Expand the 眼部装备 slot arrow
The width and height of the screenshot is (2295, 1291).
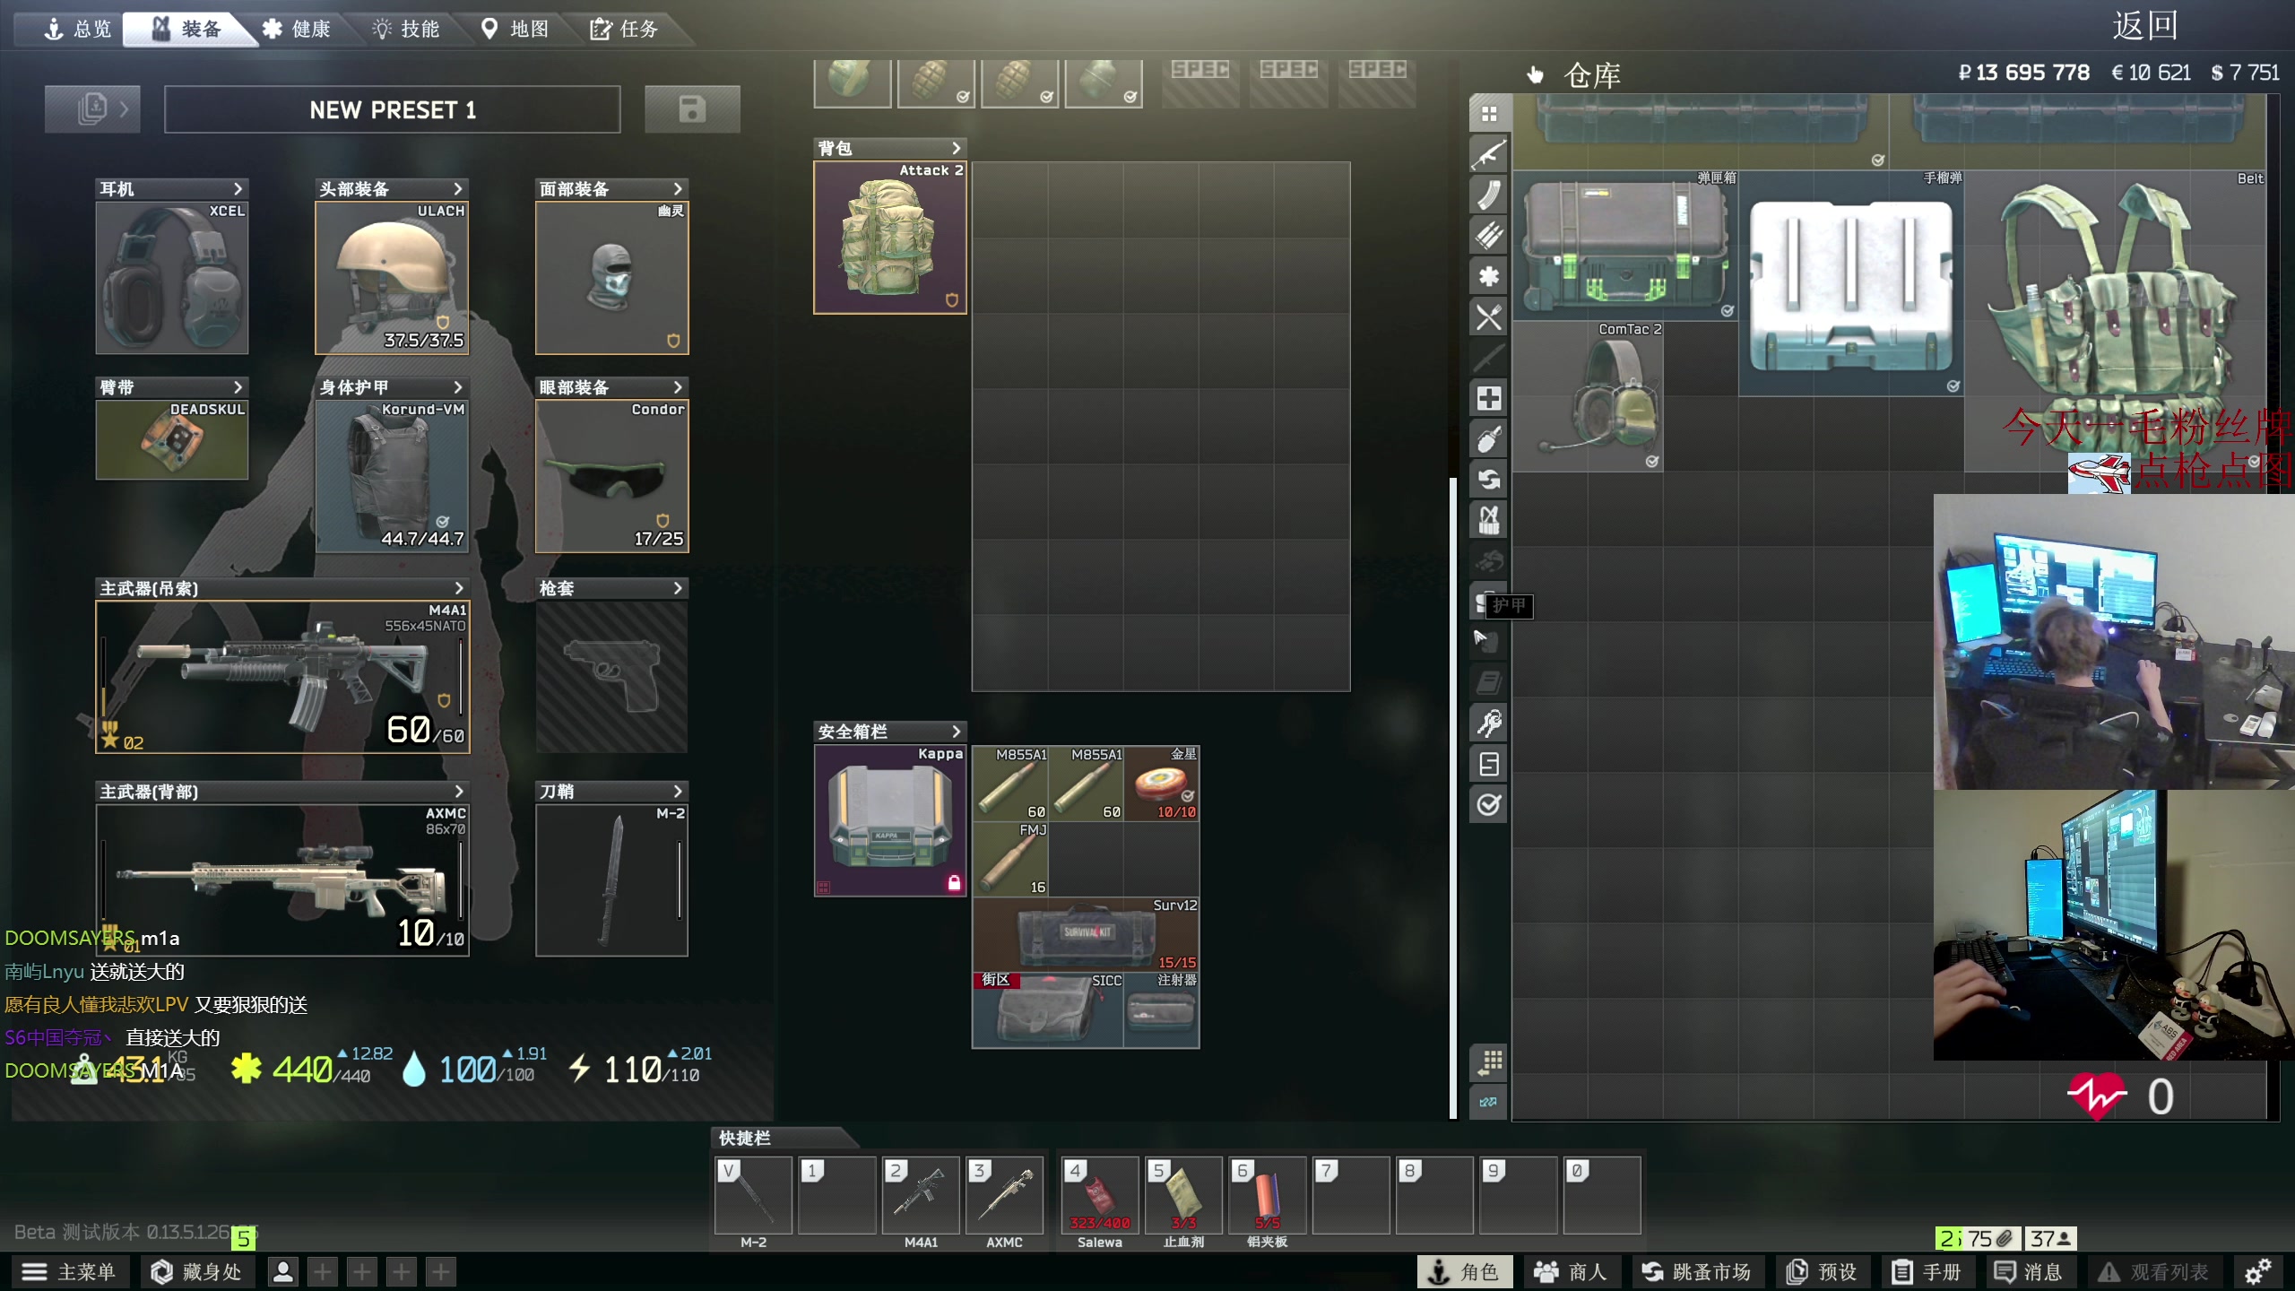coord(678,386)
